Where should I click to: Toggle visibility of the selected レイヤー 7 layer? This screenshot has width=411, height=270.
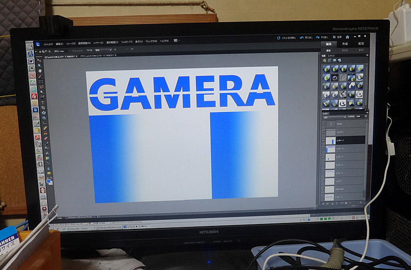coord(325,140)
